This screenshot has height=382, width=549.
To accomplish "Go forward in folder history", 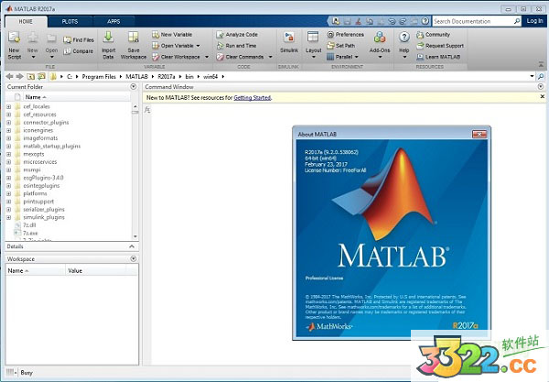I will [x=20, y=76].
